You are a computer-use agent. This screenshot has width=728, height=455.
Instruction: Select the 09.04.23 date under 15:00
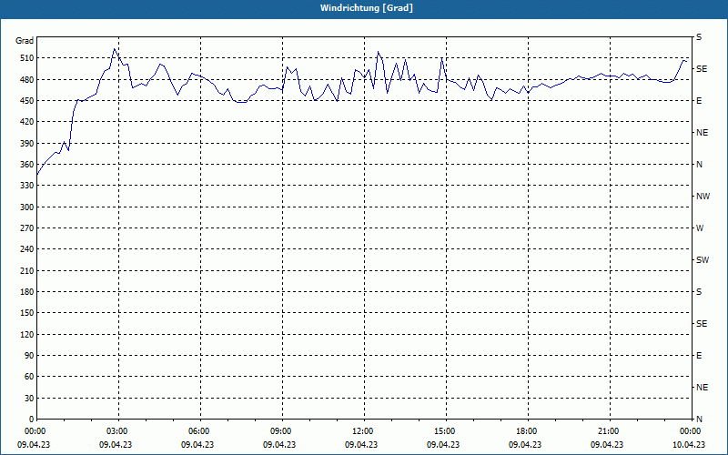443,445
